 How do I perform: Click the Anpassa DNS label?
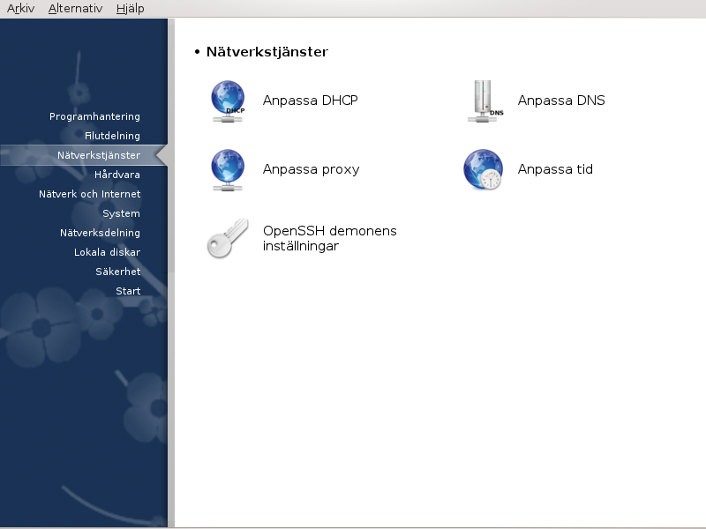[561, 101]
